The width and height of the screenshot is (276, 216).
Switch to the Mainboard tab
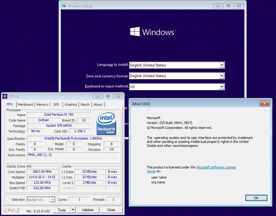tap(25, 104)
